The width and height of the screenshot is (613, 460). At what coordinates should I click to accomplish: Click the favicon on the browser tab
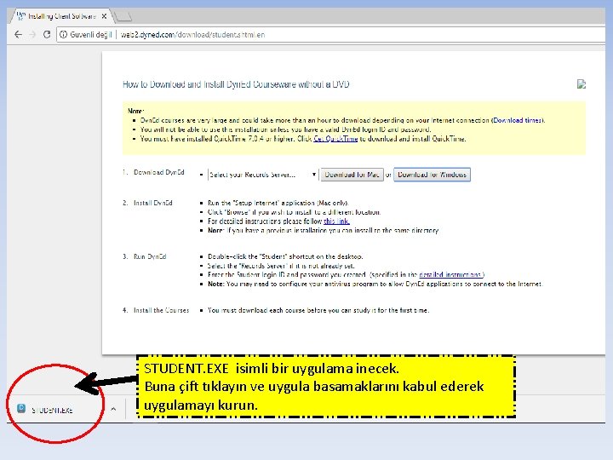pyautogui.click(x=21, y=16)
